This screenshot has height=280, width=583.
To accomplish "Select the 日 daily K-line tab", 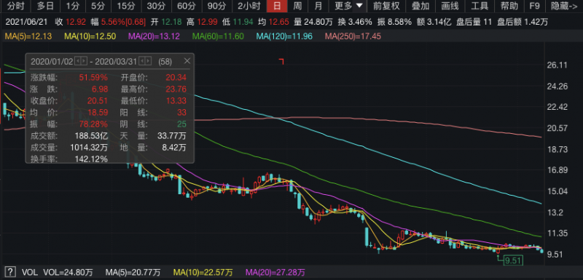I will pos(277,6).
